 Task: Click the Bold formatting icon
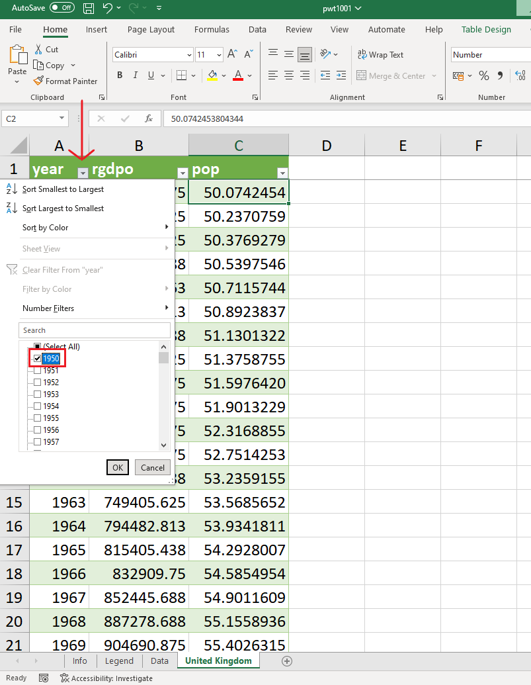coord(120,75)
